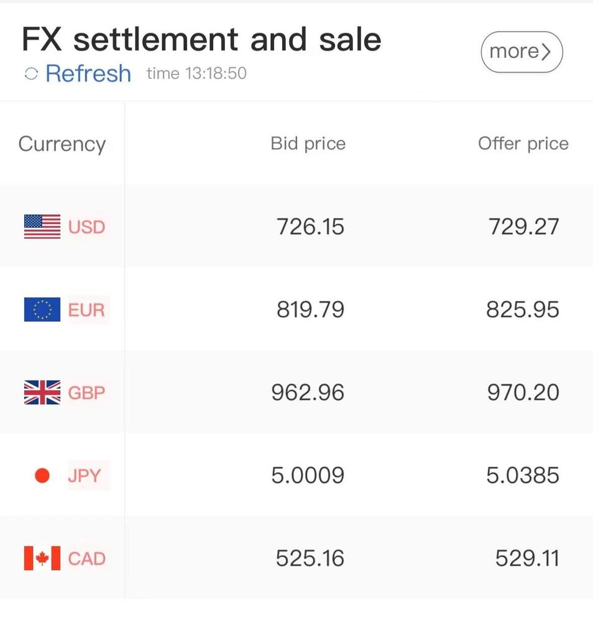Click the EUR currency label
The height and width of the screenshot is (621, 593).
pyautogui.click(x=86, y=310)
